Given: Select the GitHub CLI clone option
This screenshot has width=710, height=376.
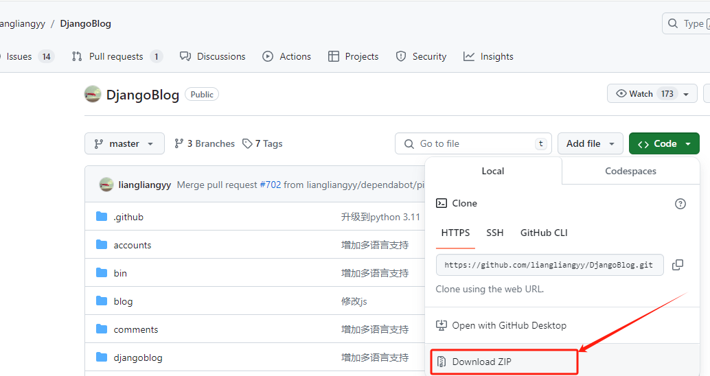Looking at the screenshot, I should (544, 233).
